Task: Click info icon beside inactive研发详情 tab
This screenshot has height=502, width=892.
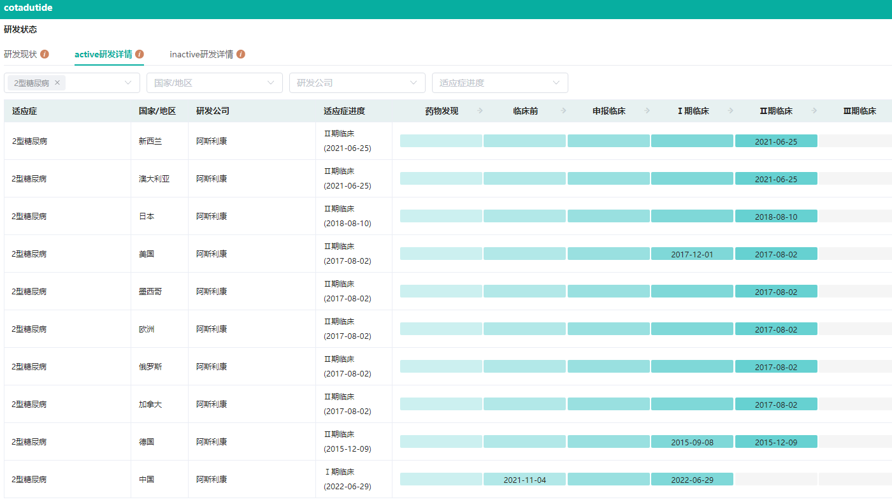Action: coord(241,54)
